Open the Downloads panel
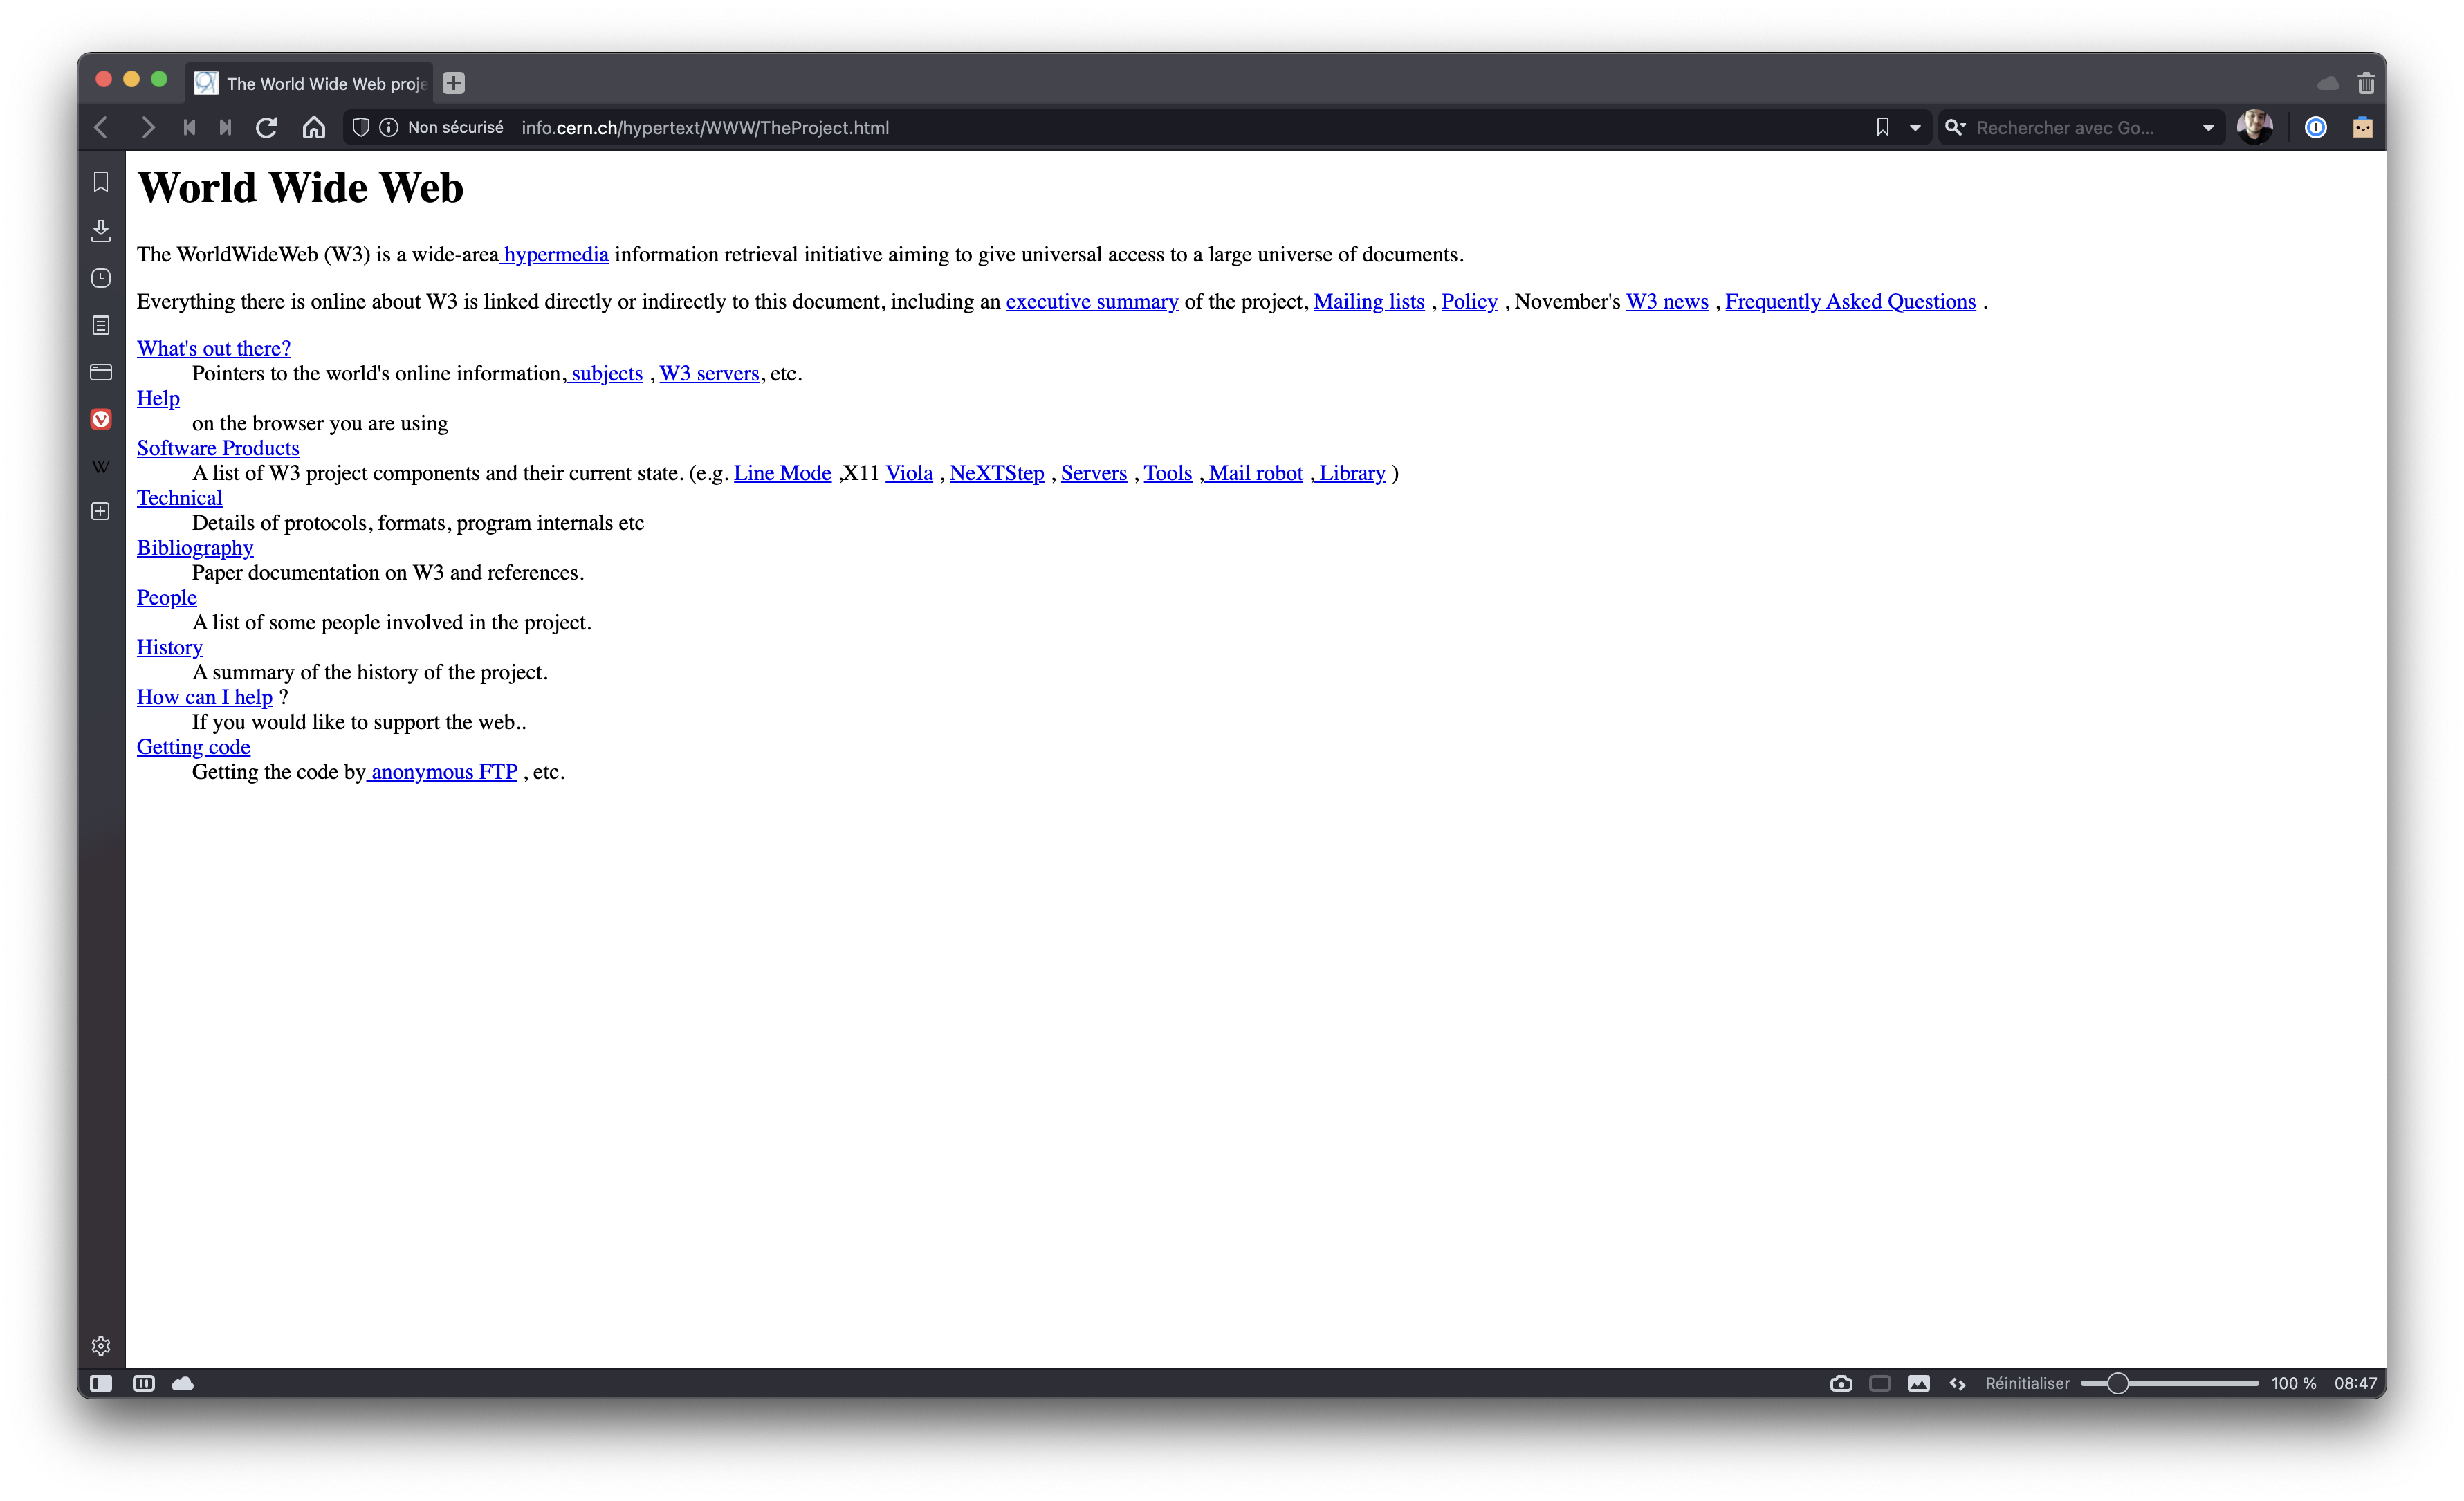This screenshot has width=2464, height=1501. tap(101, 231)
